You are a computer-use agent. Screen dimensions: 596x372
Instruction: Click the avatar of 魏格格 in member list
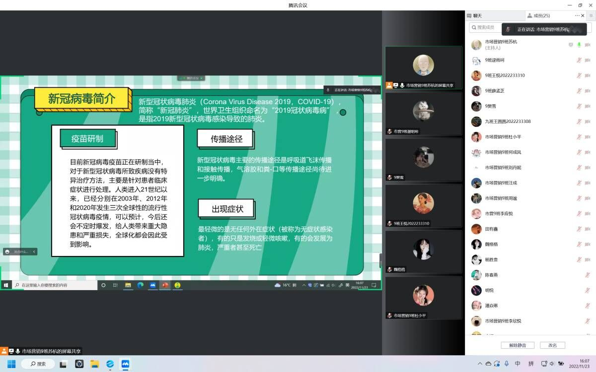coord(476,244)
